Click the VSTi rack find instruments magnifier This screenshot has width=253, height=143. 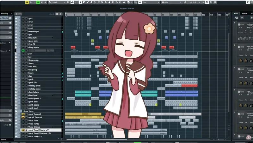242,18
